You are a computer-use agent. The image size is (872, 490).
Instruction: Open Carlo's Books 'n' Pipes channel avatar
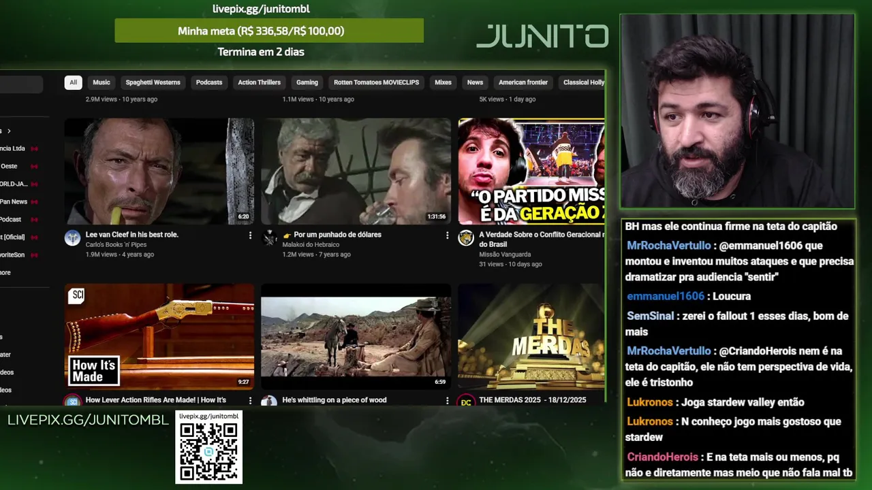(72, 238)
